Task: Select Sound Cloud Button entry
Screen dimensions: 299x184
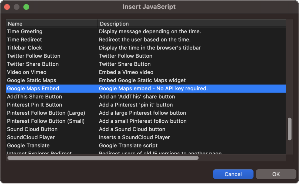Action: point(32,129)
